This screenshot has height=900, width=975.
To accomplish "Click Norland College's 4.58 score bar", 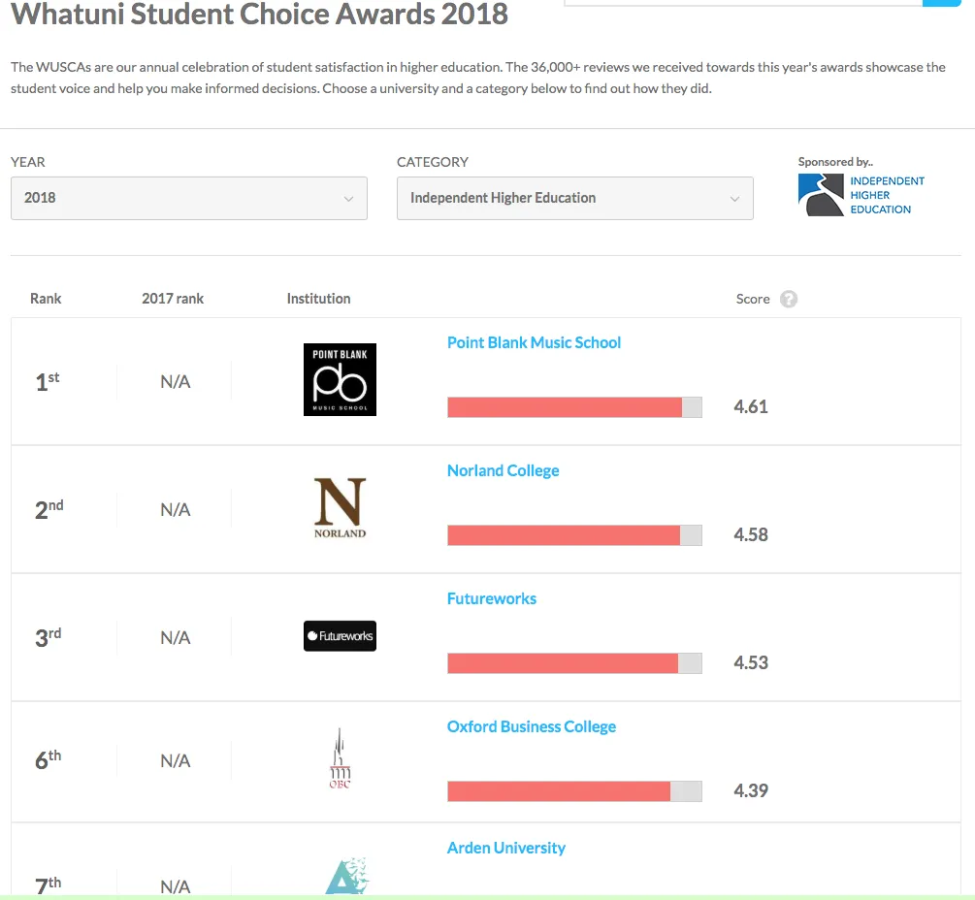I will [574, 535].
